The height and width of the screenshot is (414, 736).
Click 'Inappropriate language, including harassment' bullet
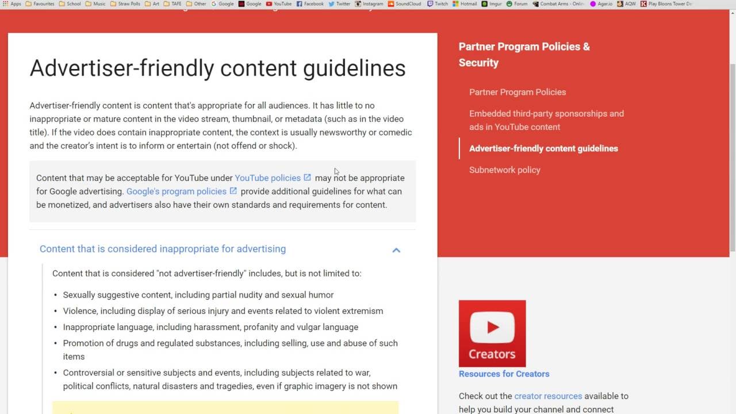click(x=210, y=327)
